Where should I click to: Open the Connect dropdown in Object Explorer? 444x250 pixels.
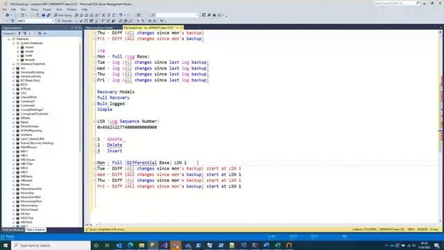(x=9, y=33)
